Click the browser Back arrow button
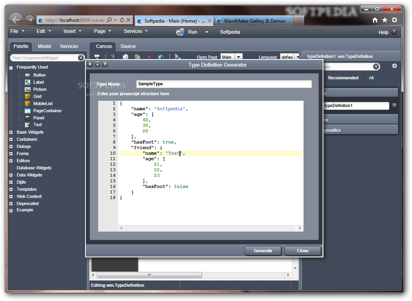The width and height of the screenshot is (412, 301). coord(16,19)
